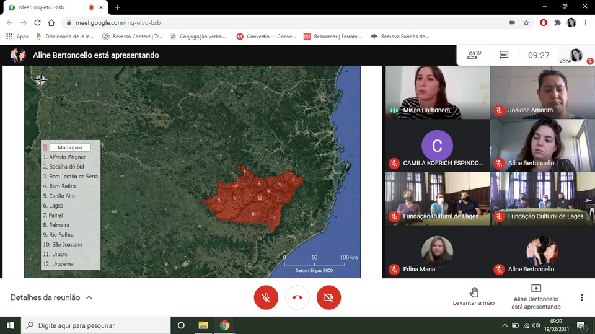Raise hand with Levantar a mão

point(474,296)
